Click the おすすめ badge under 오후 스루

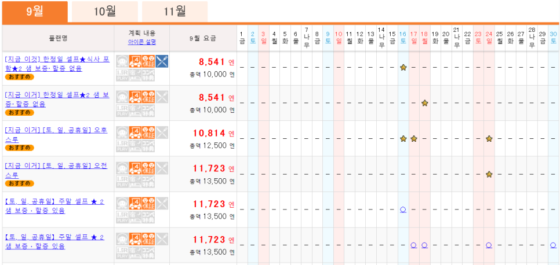coord(20,148)
